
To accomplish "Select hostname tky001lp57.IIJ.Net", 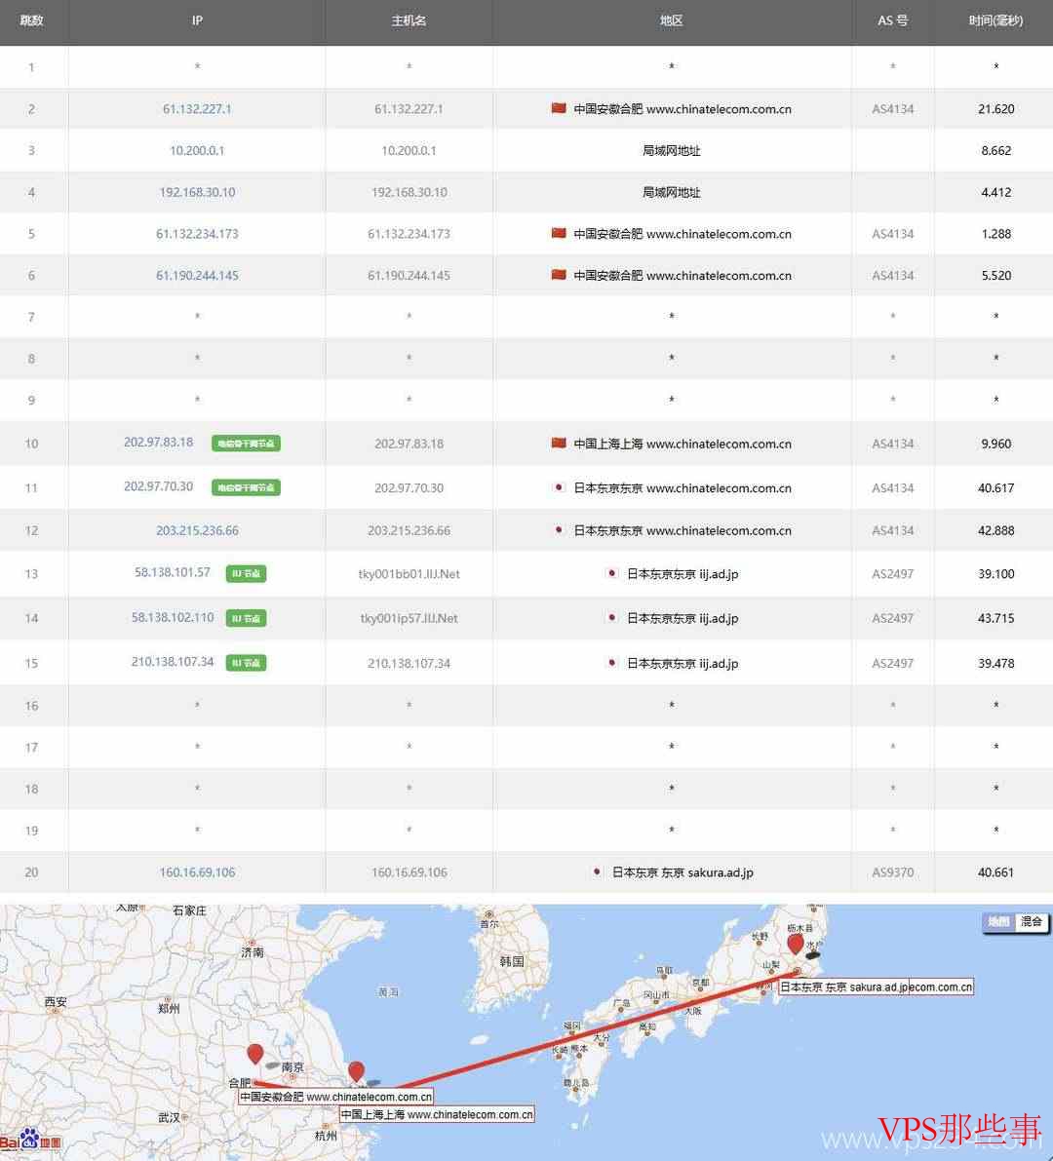I will [409, 618].
